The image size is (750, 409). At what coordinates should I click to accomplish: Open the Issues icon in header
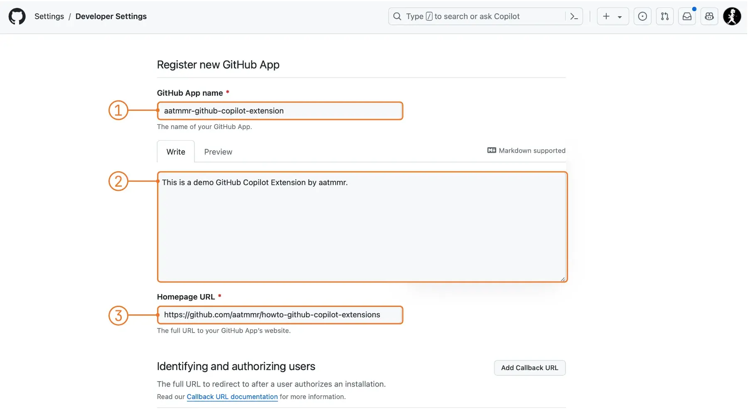tap(642, 16)
